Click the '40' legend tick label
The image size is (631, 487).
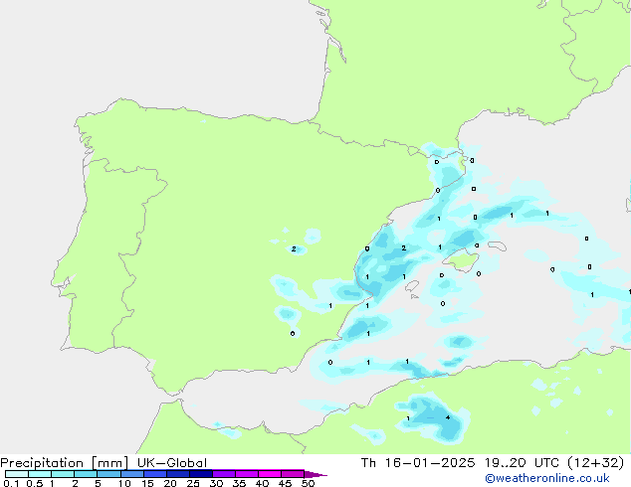click(x=262, y=483)
